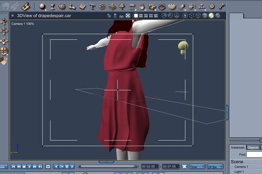Insert a replicator object
Viewport: 262px width, 174px height.
tap(152, 7)
